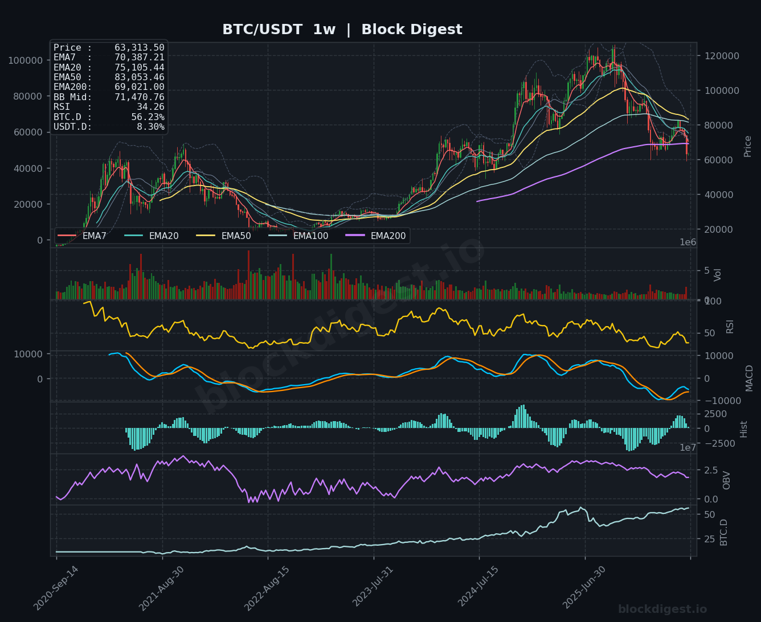
Task: Click the 2021-Aug-30 date label
Action: click(x=162, y=588)
